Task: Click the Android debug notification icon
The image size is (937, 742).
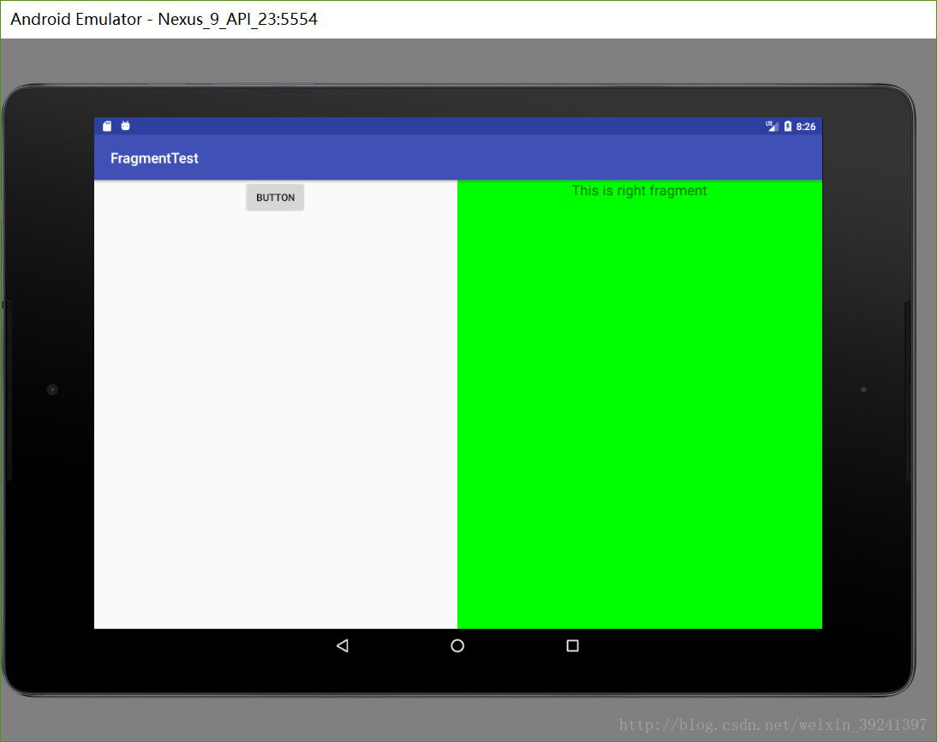Action: [126, 126]
